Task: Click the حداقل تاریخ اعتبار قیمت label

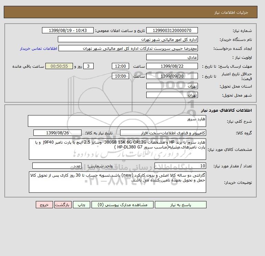Action: coord(237,76)
